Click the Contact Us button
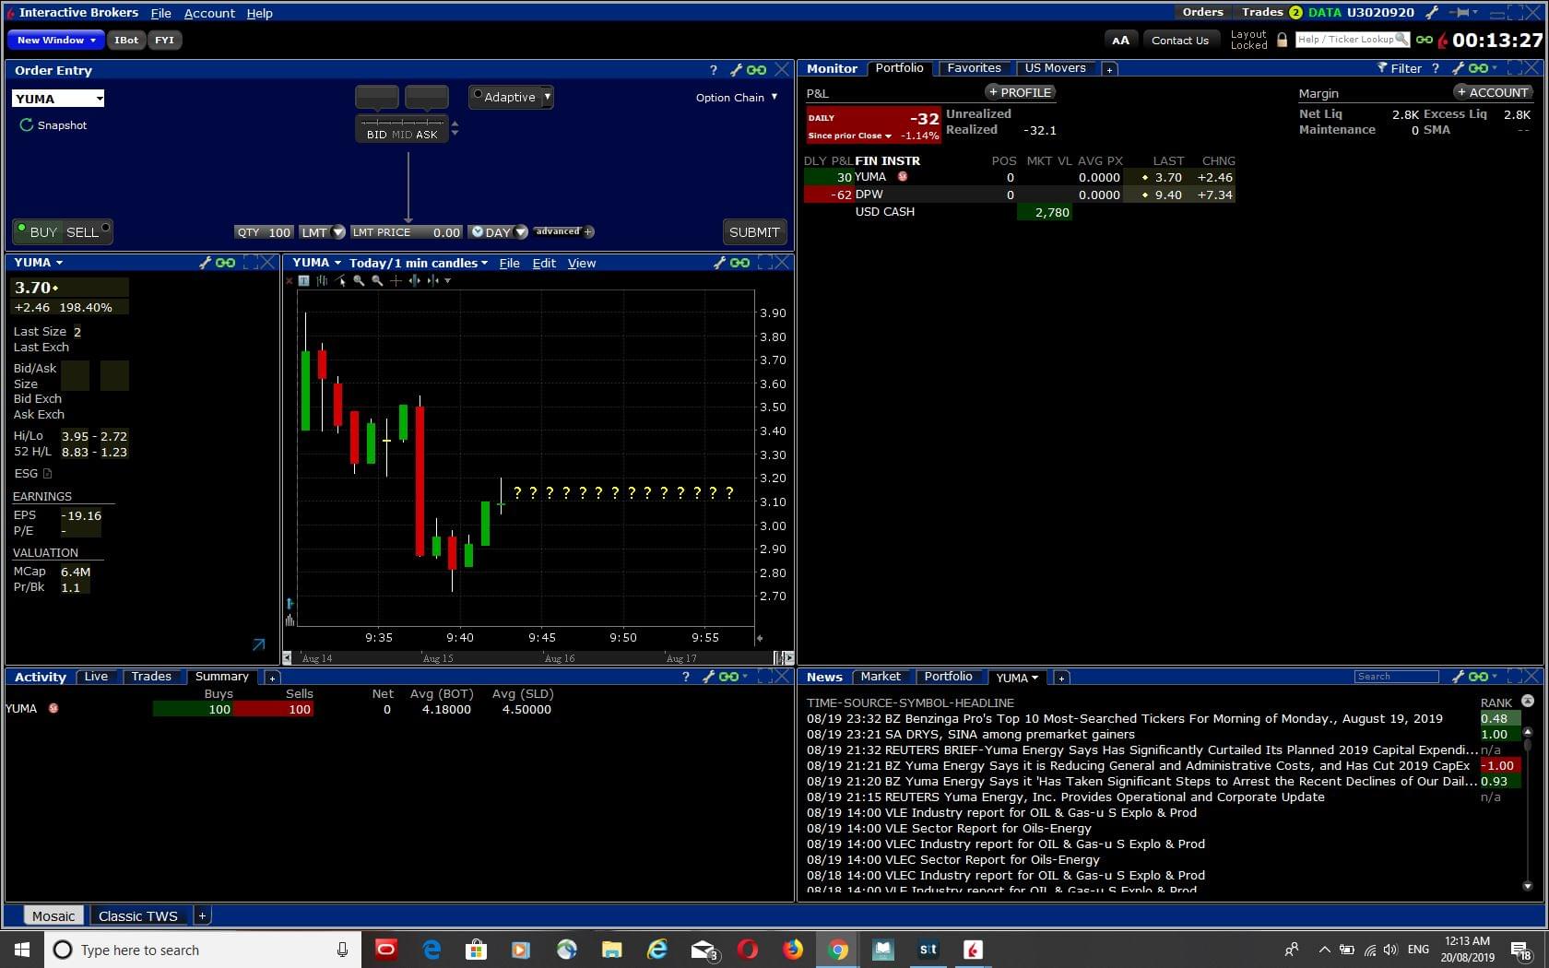This screenshot has height=968, width=1549. pos(1179,41)
